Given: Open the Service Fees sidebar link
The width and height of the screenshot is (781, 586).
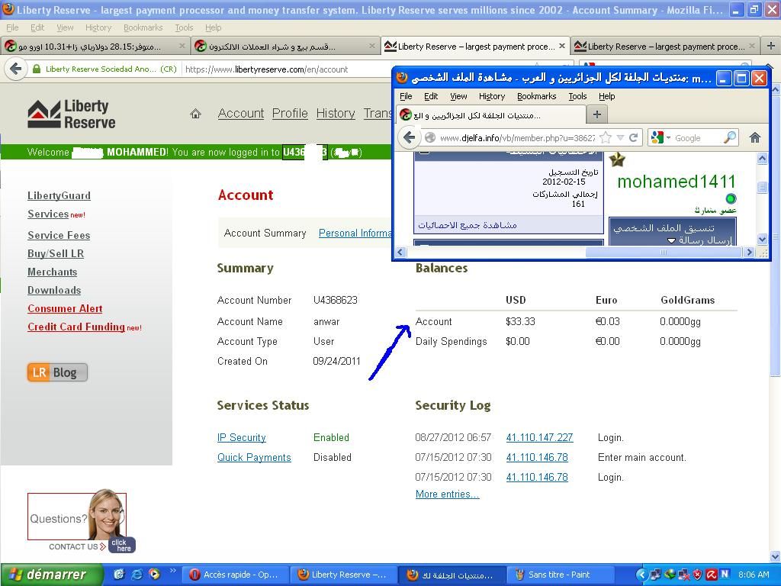Looking at the screenshot, I should click(x=59, y=235).
